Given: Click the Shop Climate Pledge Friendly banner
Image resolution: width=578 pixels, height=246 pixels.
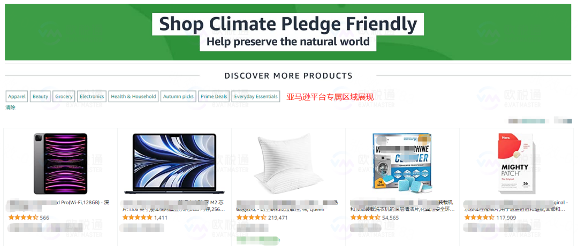Looking at the screenshot, I should click(288, 32).
